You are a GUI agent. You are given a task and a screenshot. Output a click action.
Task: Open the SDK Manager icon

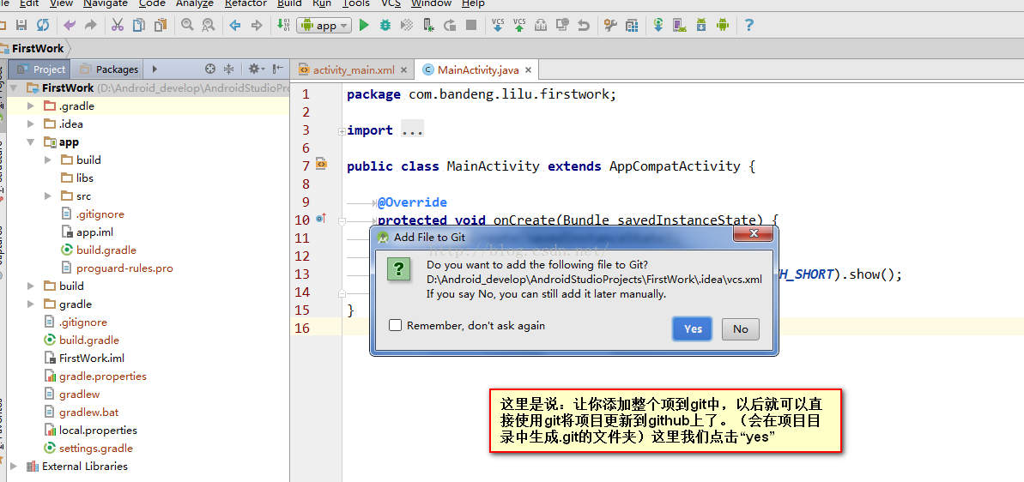701,26
